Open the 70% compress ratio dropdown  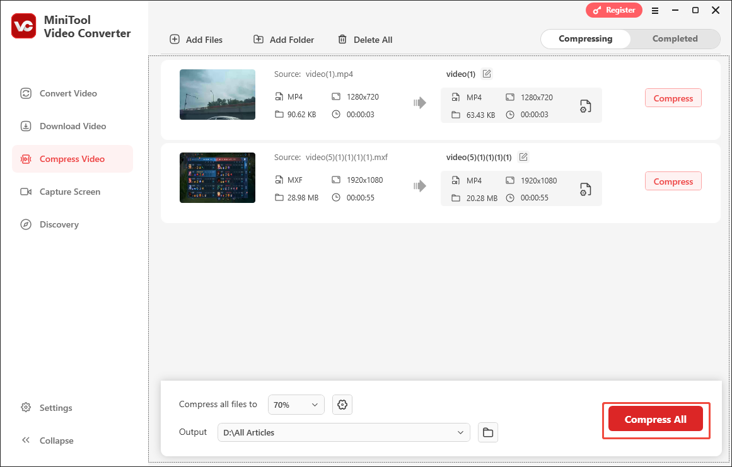point(296,405)
